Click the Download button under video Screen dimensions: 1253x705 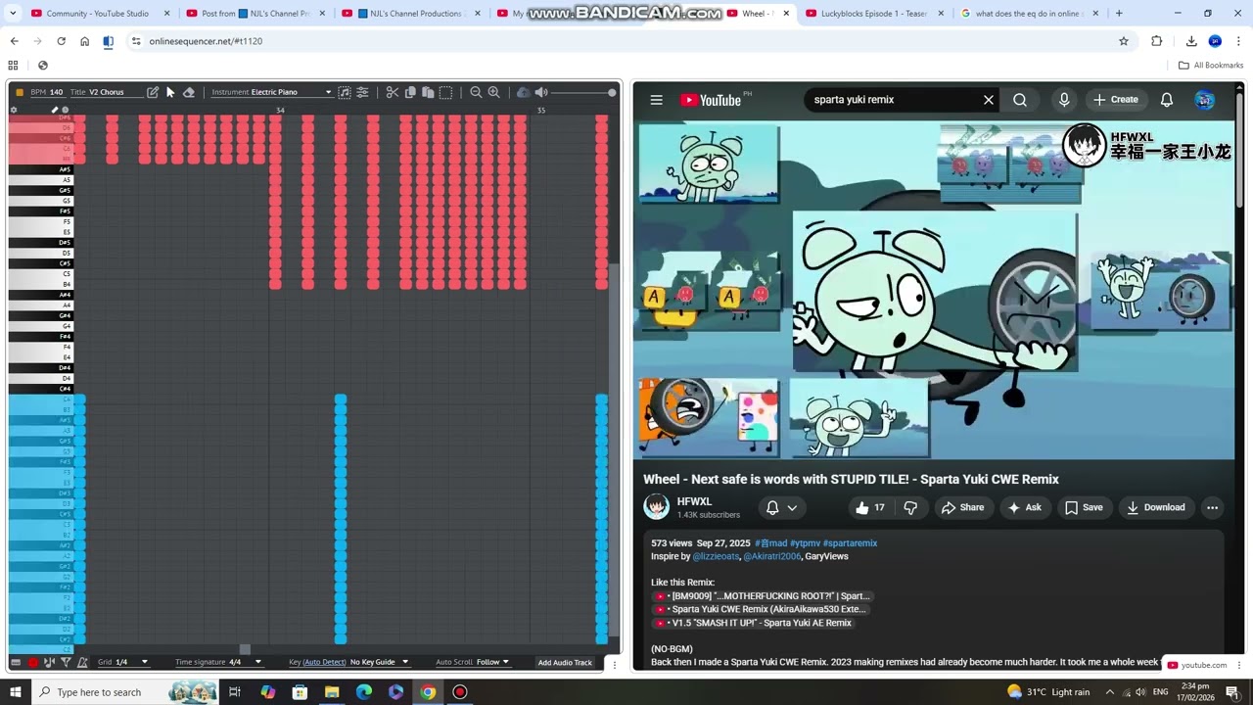point(1156,507)
